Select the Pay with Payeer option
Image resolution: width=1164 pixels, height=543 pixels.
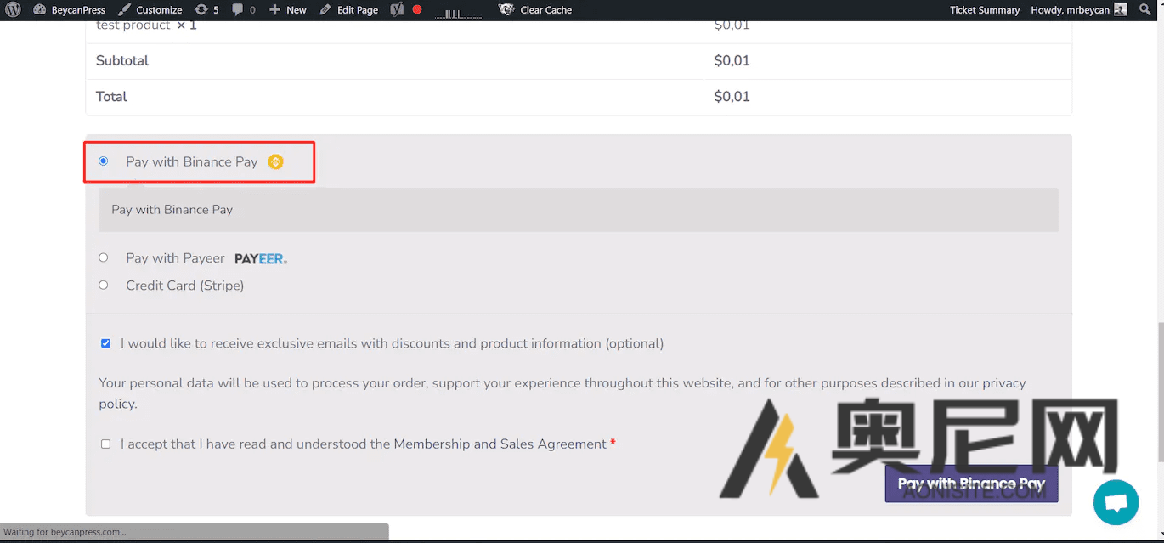click(104, 257)
